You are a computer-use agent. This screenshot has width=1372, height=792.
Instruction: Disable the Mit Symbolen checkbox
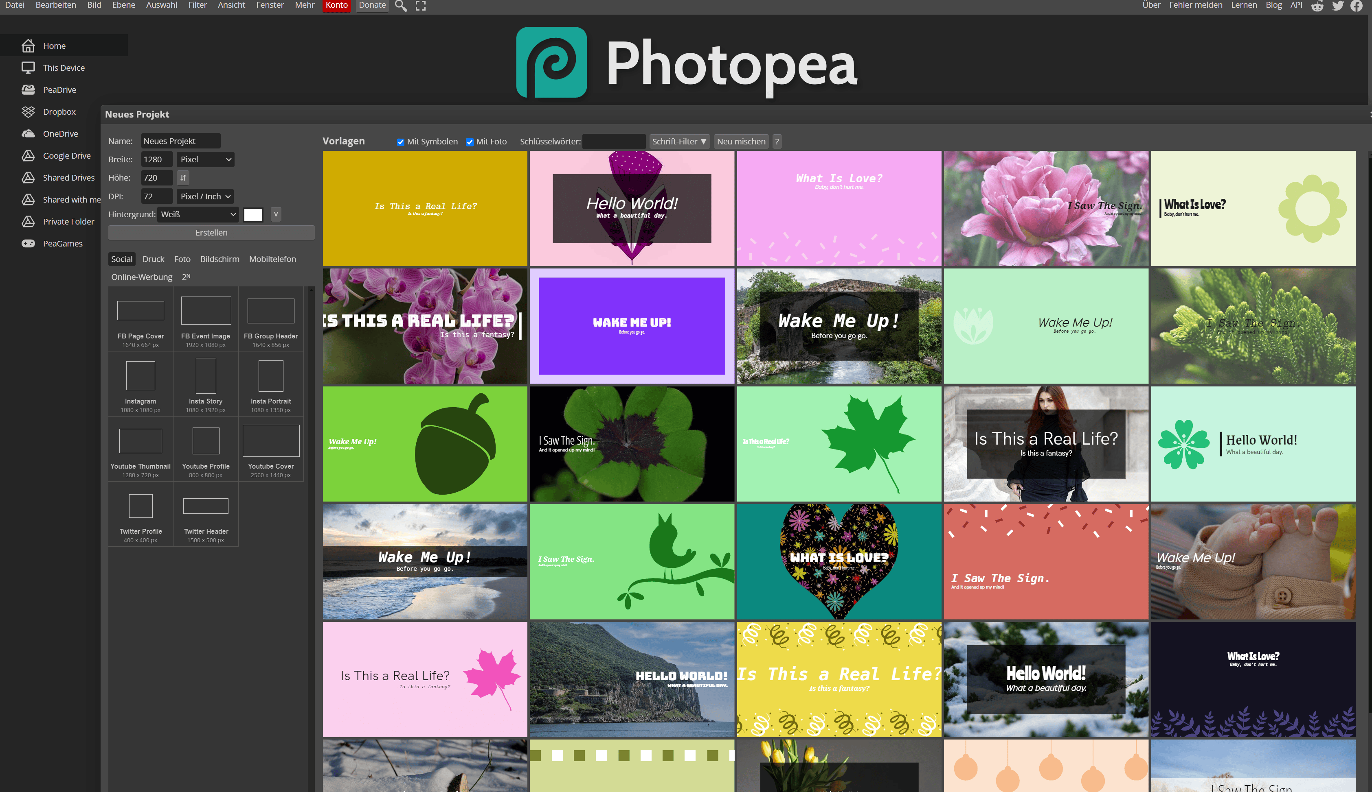401,142
